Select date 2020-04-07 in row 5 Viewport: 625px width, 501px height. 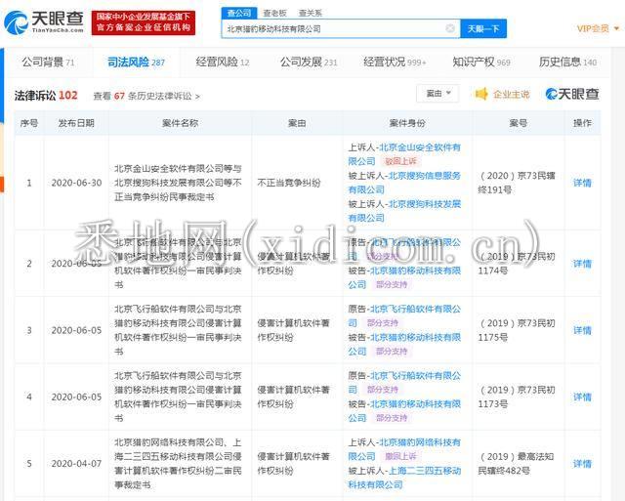click(x=76, y=464)
